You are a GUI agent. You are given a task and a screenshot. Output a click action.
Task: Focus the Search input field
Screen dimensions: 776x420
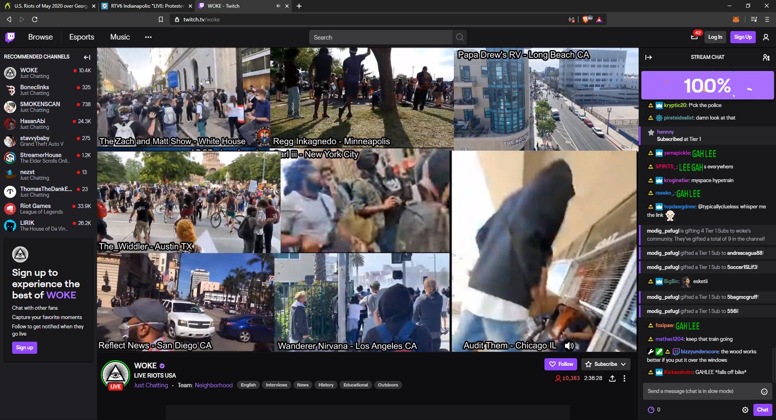tap(380, 37)
